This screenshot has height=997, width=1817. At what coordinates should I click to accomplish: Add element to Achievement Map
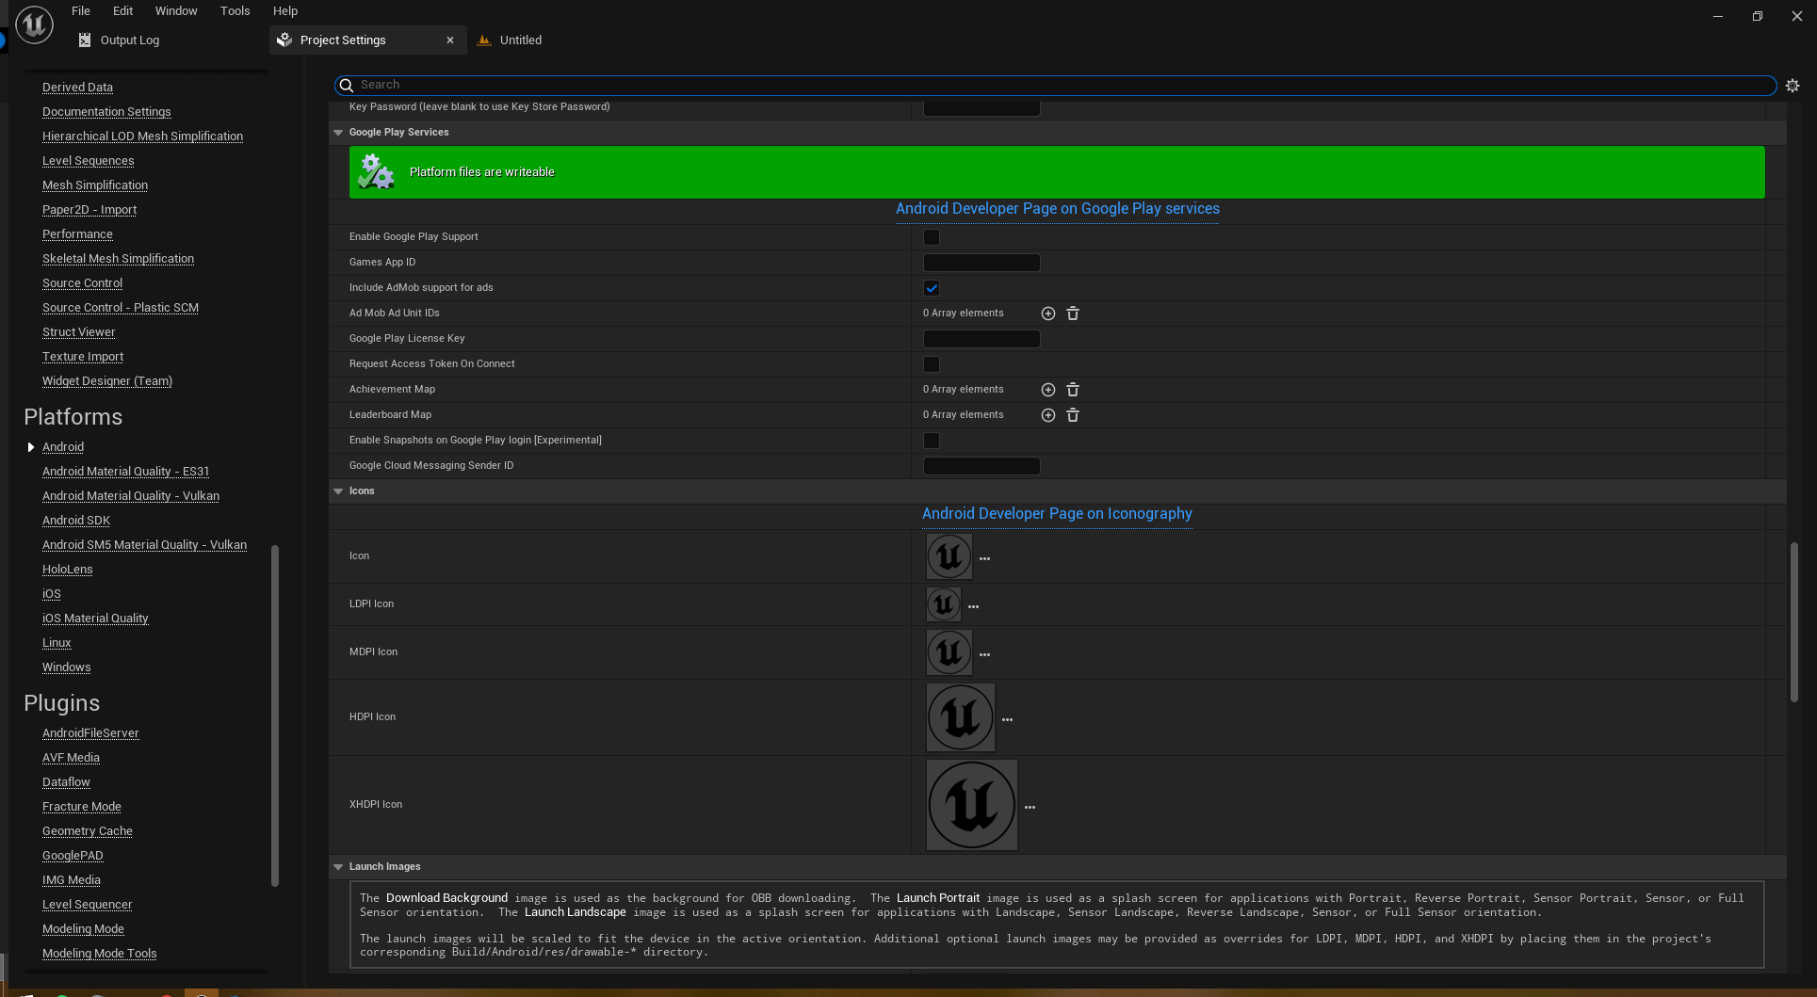(1047, 390)
